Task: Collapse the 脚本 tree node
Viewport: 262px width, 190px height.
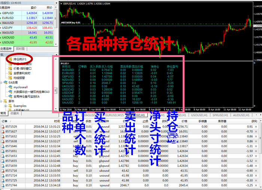Action: click(1, 101)
